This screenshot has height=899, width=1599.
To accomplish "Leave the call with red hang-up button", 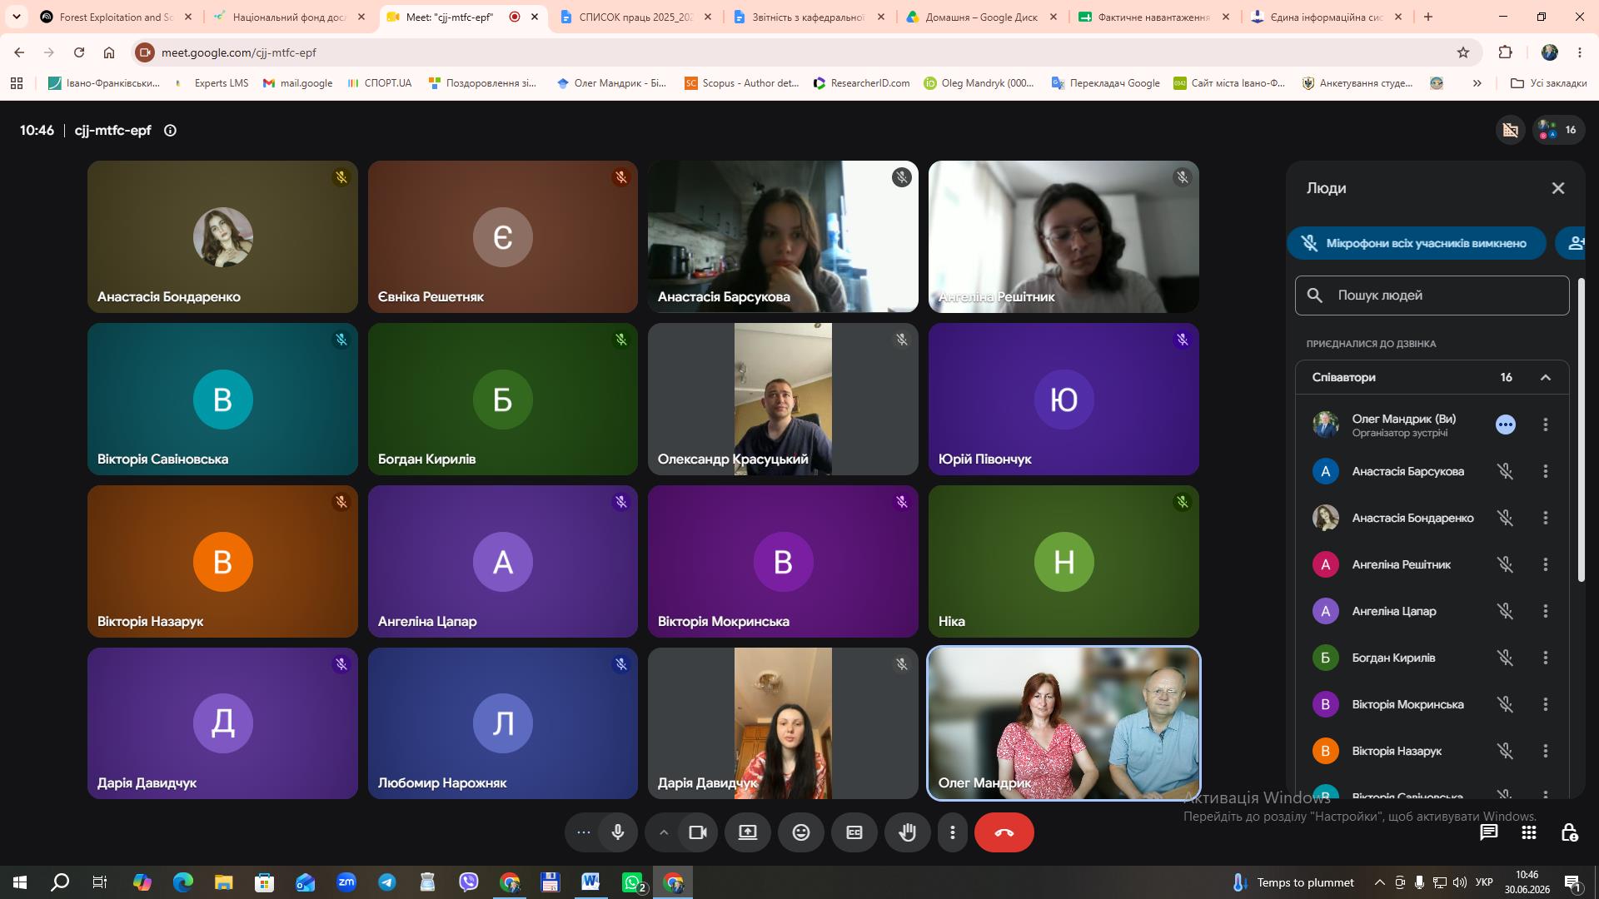I will (x=1004, y=832).
